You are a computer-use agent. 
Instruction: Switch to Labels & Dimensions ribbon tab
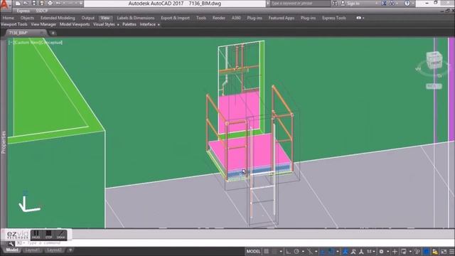point(136,18)
